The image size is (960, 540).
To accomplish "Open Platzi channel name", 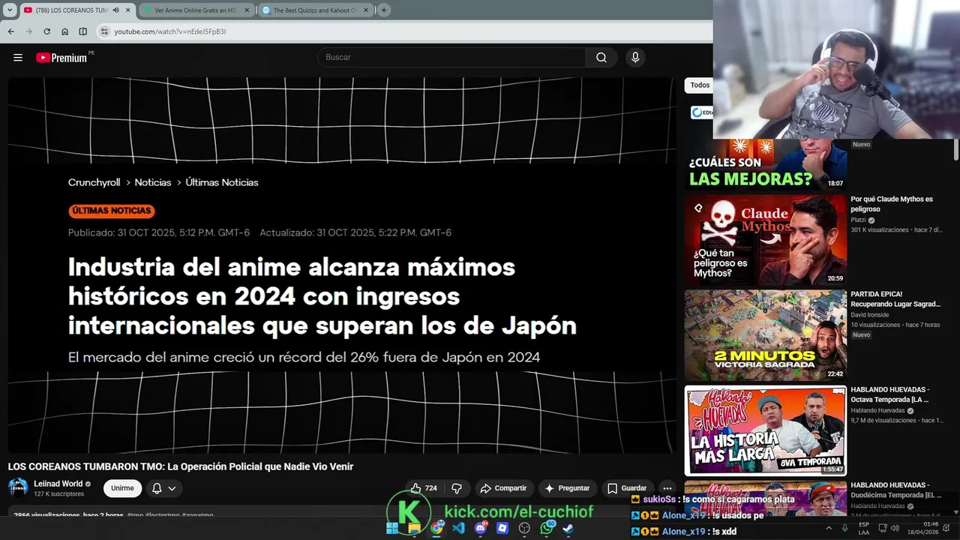I will click(x=859, y=220).
